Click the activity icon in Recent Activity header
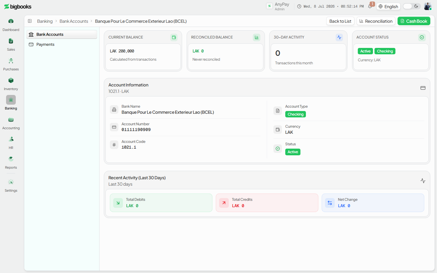 point(423,181)
